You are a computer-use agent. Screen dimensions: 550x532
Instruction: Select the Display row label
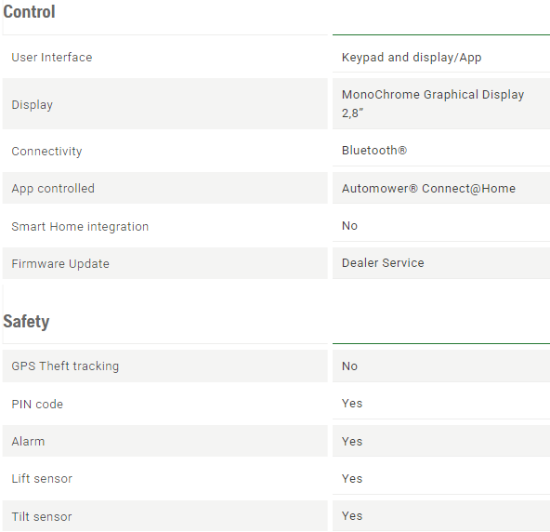33,105
